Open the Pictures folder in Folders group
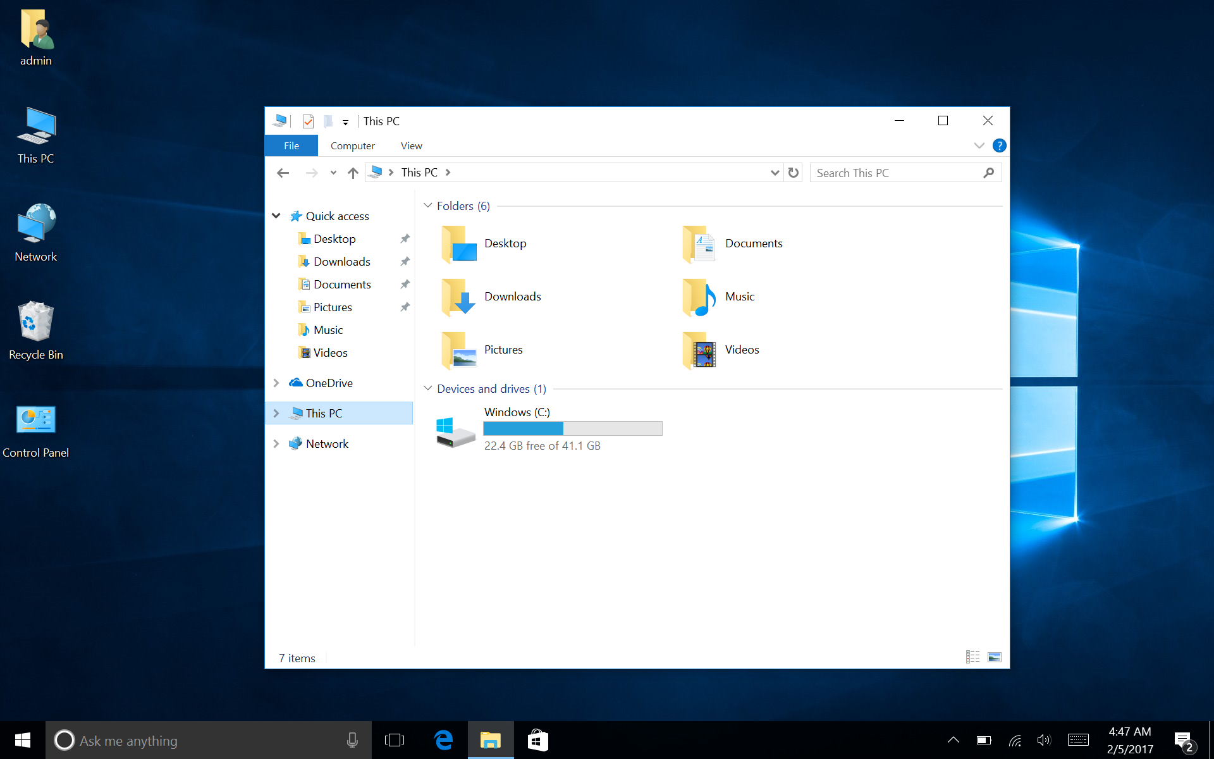The width and height of the screenshot is (1214, 759). click(459, 350)
